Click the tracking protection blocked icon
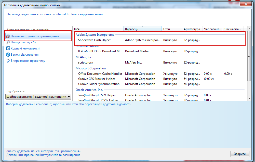 pyautogui.click(x=8, y=55)
